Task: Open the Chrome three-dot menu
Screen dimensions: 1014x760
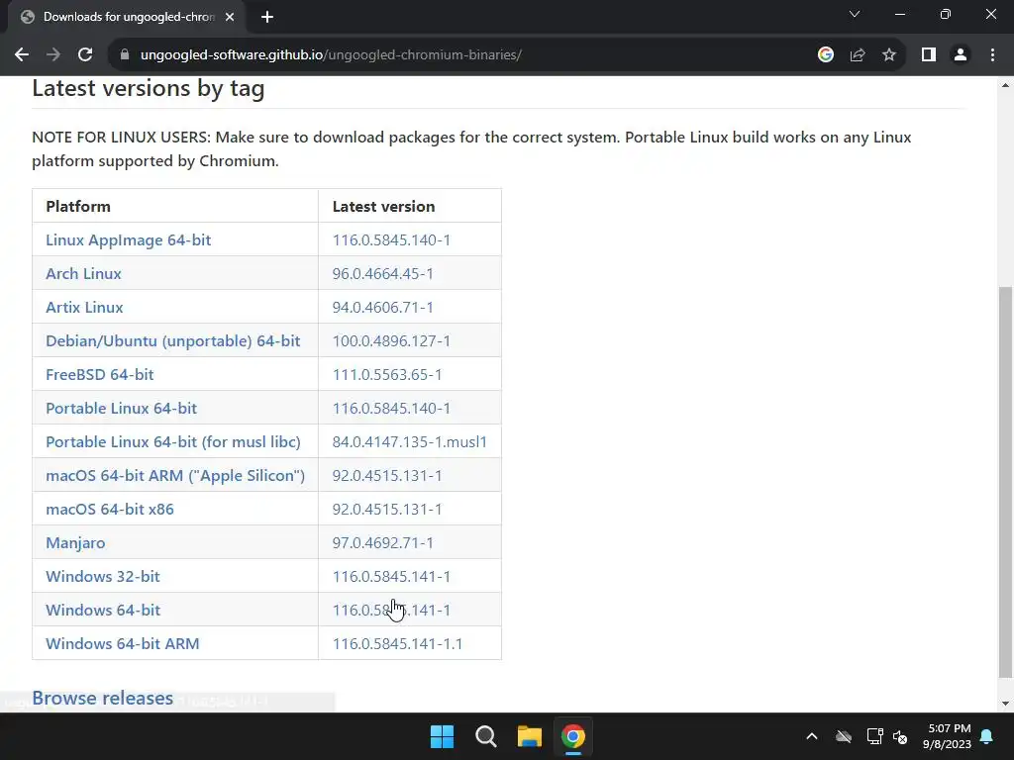Action: pos(992,55)
